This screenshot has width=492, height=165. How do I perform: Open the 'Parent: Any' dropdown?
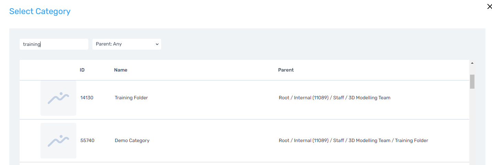point(126,44)
